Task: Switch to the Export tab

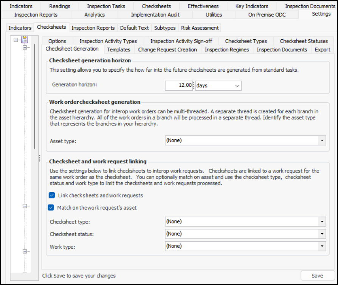Action: (x=322, y=50)
